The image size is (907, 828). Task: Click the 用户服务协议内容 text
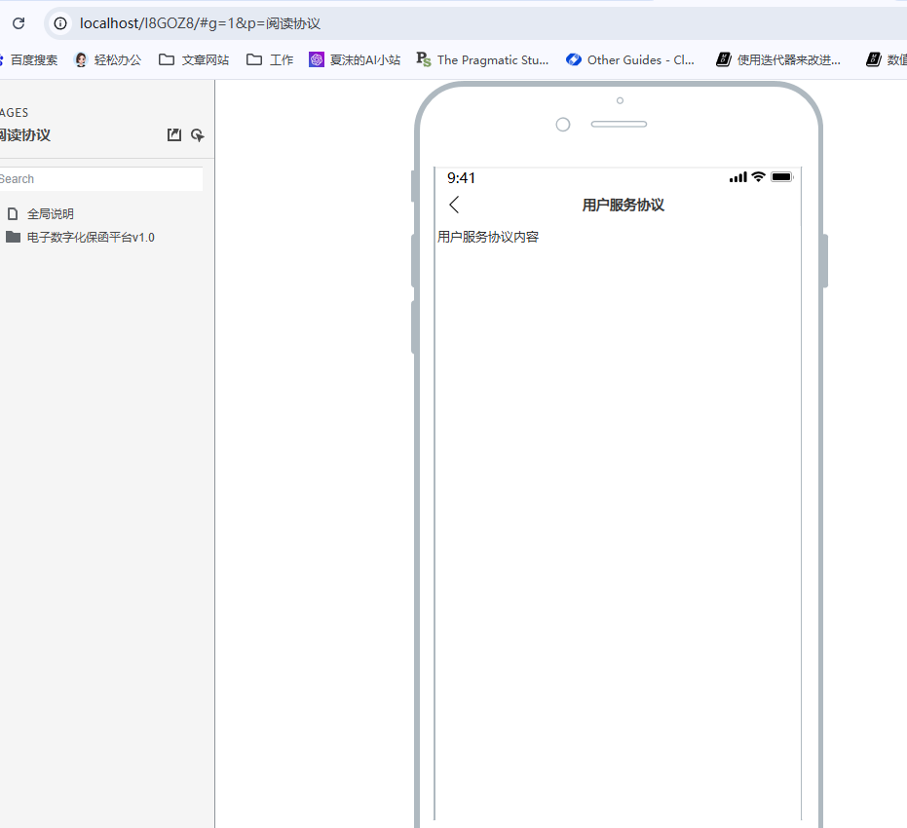point(488,237)
